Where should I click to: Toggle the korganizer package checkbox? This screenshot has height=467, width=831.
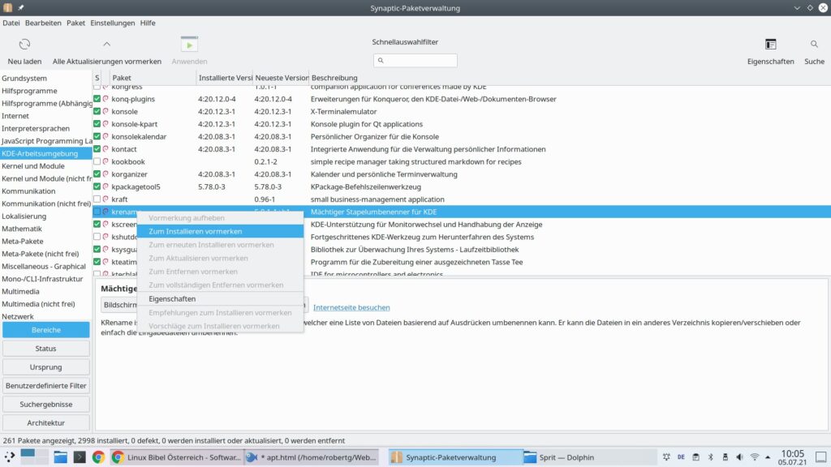click(97, 174)
